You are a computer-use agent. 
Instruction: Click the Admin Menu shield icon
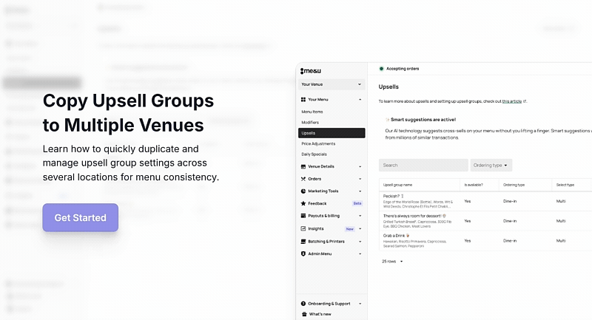tap(303, 254)
